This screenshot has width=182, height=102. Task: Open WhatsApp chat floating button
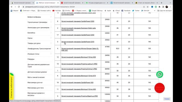(x=160, y=75)
